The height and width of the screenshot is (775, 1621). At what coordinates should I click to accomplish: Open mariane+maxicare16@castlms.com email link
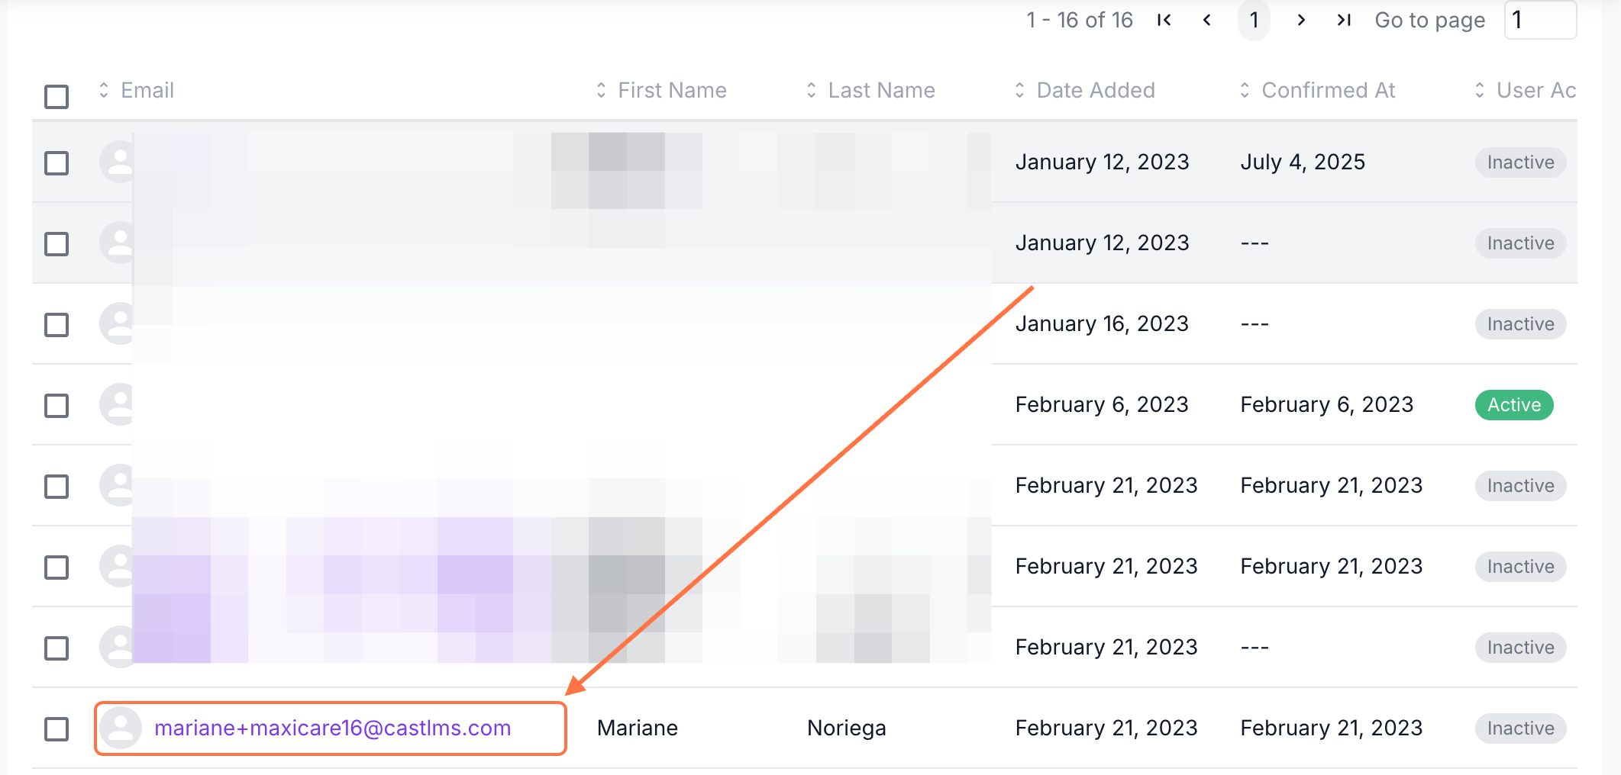tap(332, 728)
